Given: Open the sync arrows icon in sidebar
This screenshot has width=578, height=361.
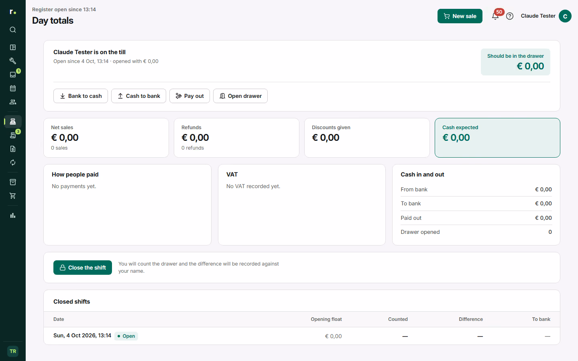Looking at the screenshot, I should [x=13, y=162].
